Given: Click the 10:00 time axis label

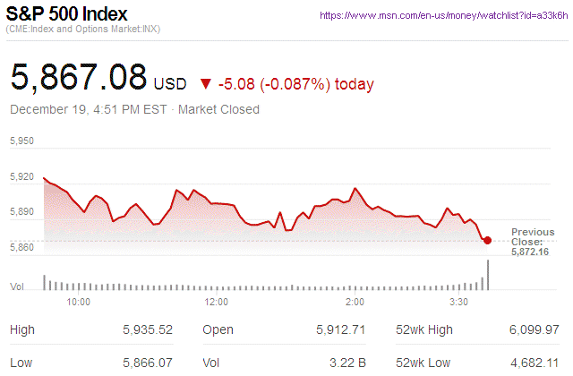Looking at the screenshot, I should [79, 302].
